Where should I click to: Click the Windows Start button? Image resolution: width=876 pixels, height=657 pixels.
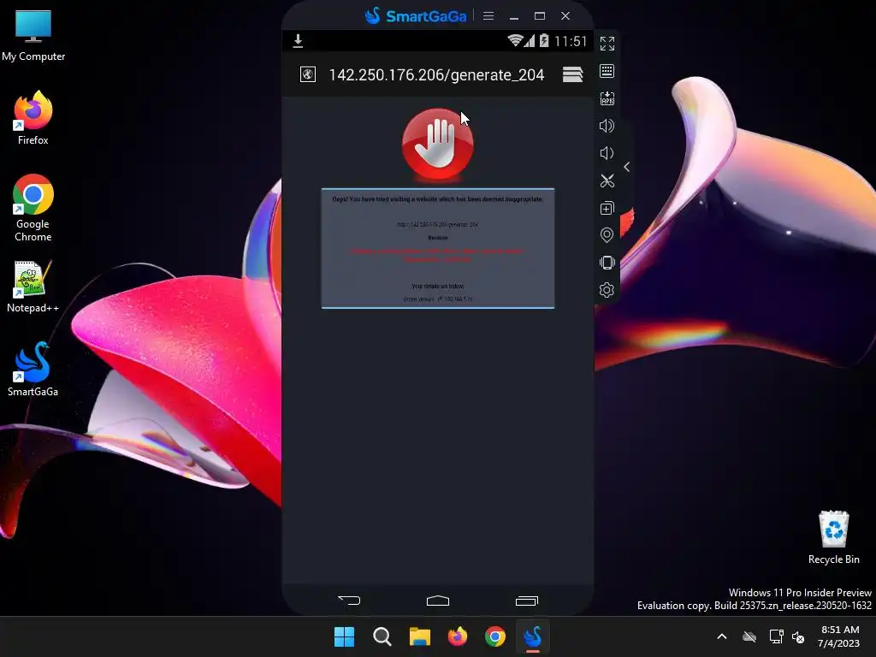pyautogui.click(x=344, y=636)
